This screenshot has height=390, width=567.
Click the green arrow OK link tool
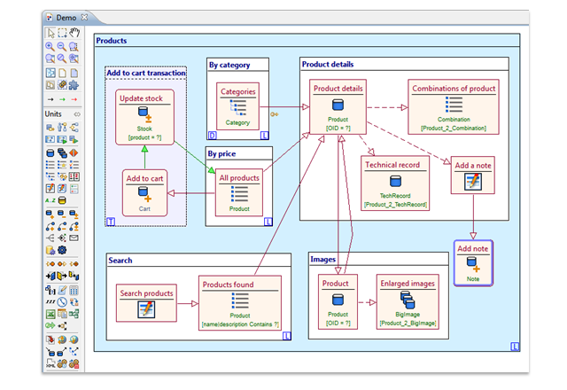[62, 99]
